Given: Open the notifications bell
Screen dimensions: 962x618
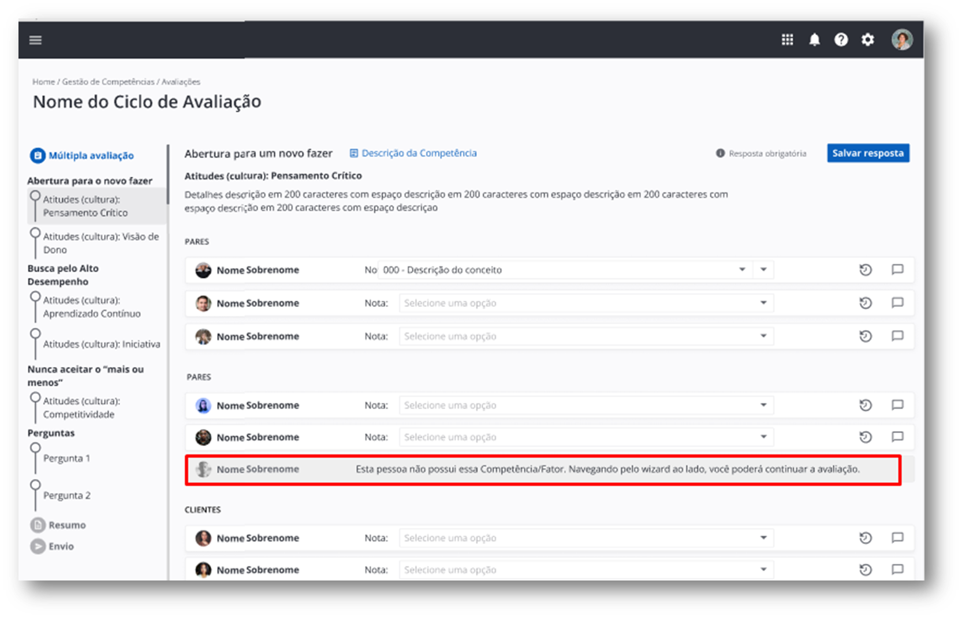Looking at the screenshot, I should click(814, 39).
